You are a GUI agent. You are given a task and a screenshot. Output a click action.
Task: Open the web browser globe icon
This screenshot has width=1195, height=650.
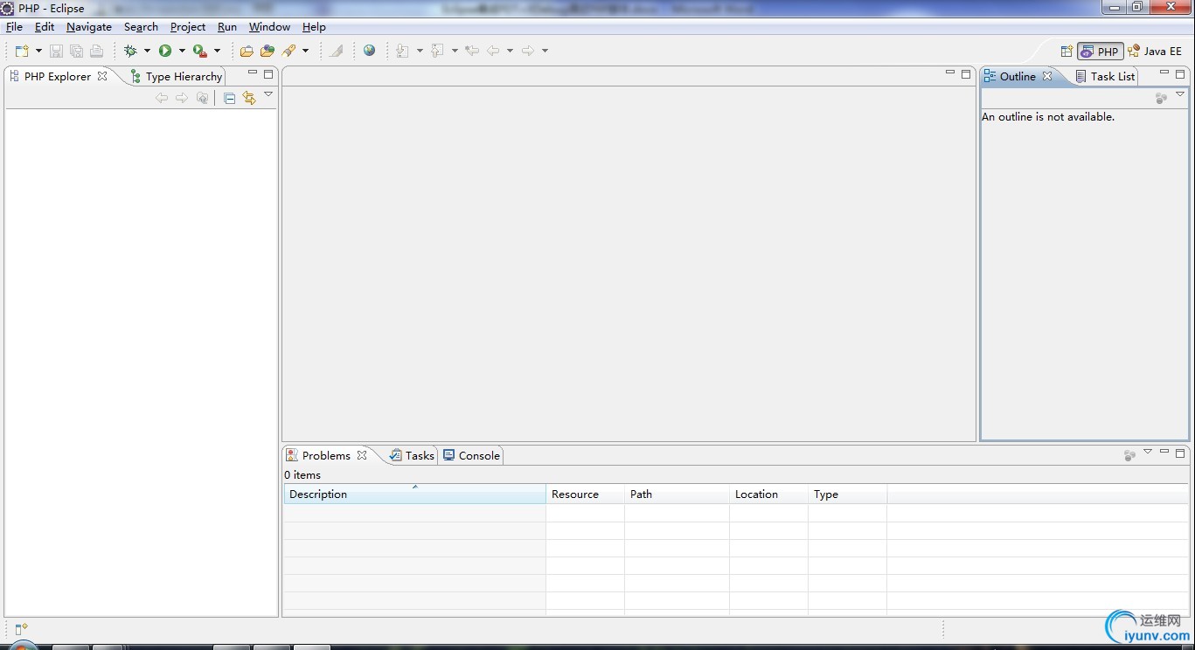(370, 51)
